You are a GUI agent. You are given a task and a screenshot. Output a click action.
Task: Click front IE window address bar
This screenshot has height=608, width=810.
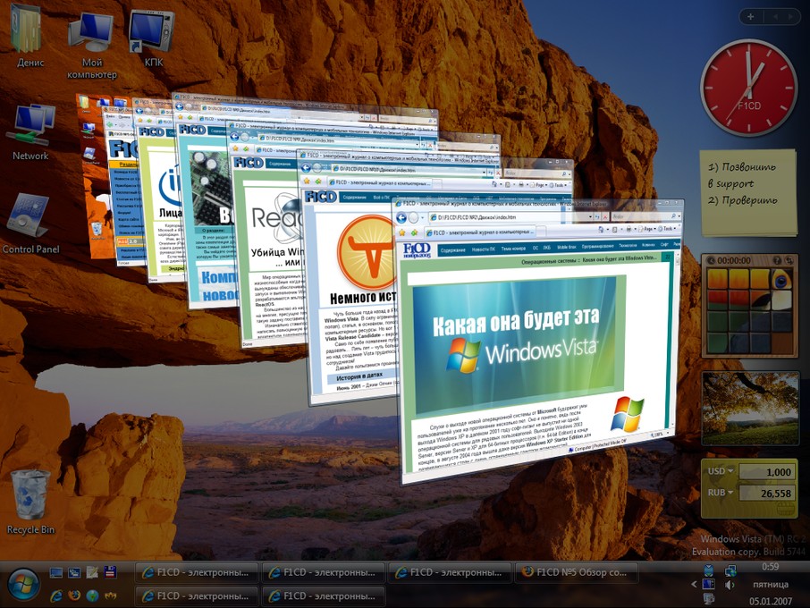509,217
